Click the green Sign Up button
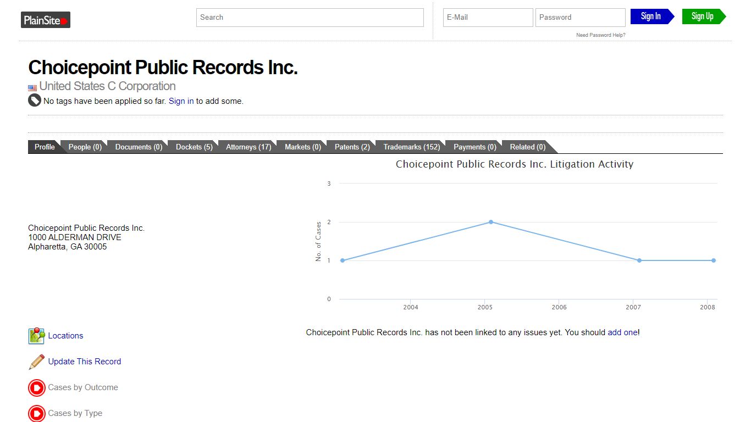This screenshot has height=422, width=751. point(704,16)
